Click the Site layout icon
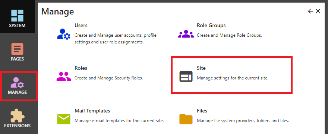Image resolution: width=328 pixels, height=134 pixels. click(186, 76)
